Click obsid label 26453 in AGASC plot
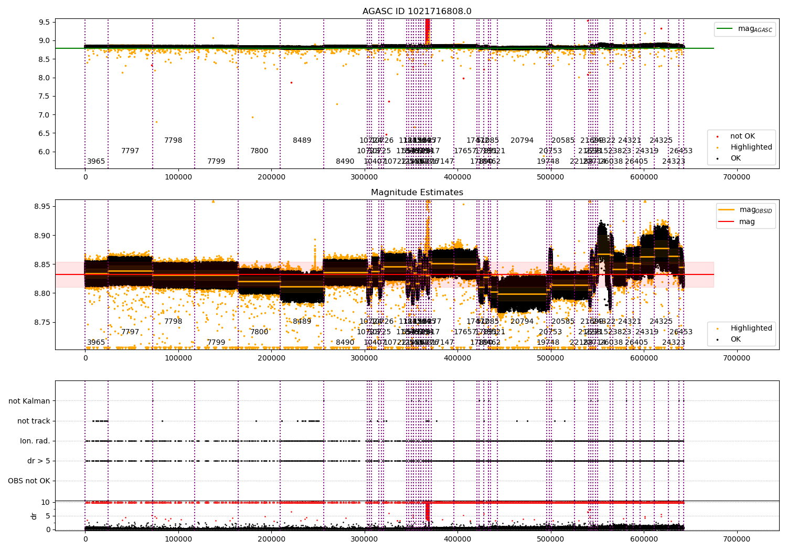This screenshot has height=551, width=787. 681,151
